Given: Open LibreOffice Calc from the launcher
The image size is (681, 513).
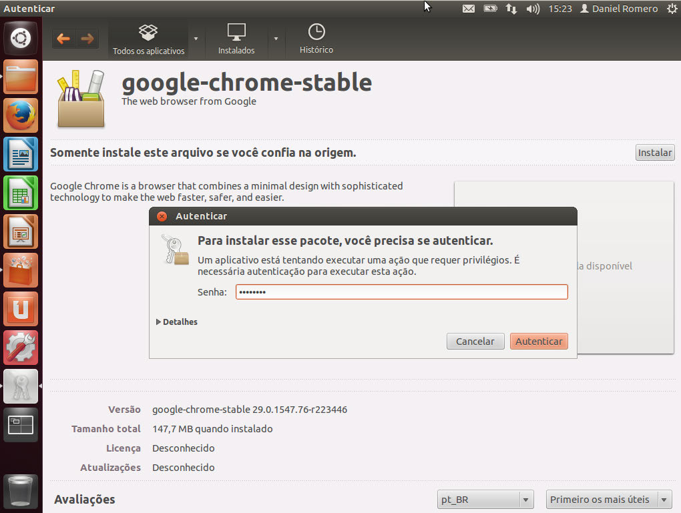Looking at the screenshot, I should tap(21, 193).
